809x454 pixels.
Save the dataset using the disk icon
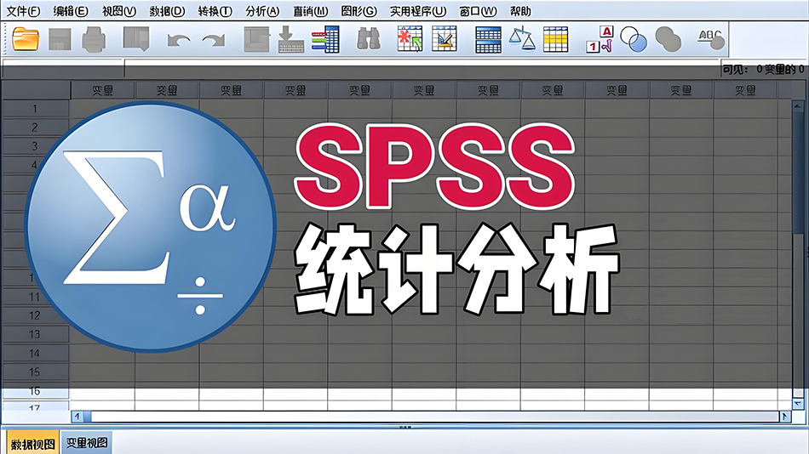(x=60, y=40)
